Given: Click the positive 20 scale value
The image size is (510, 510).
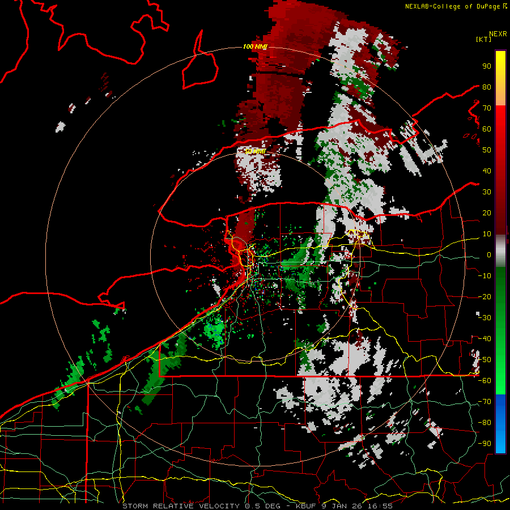Looking at the screenshot, I should pos(487,212).
